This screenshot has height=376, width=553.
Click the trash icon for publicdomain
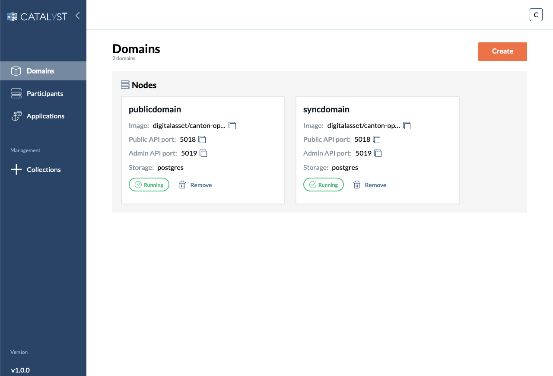click(x=182, y=185)
